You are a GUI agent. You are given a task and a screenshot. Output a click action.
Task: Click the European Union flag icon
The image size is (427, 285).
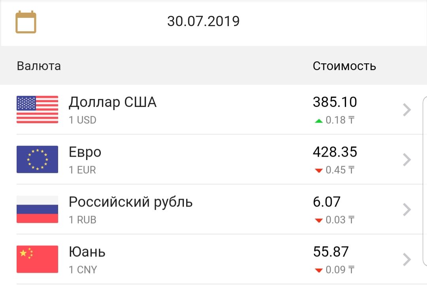tap(37, 160)
